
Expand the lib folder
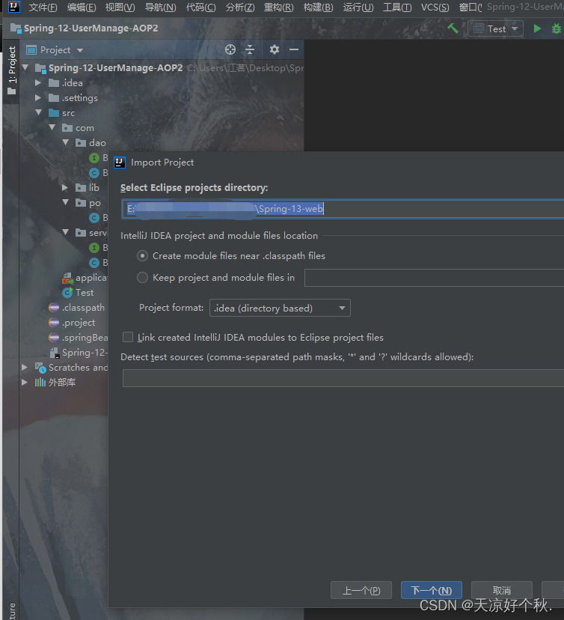66,187
